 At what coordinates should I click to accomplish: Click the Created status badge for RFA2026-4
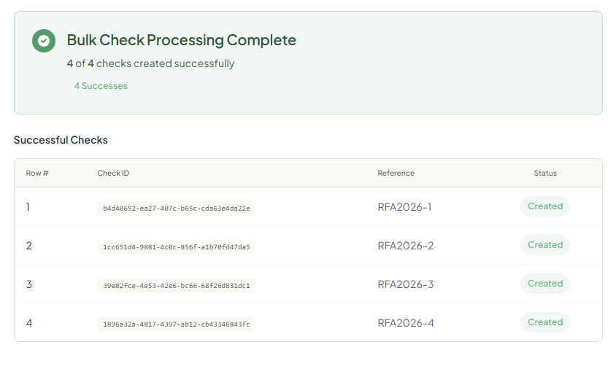click(544, 322)
